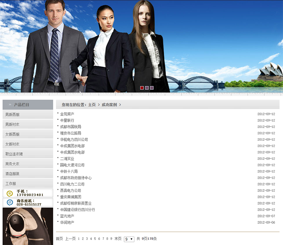Open the page number dropdown showing 9
Screen dimensions: 283x245
(129, 239)
